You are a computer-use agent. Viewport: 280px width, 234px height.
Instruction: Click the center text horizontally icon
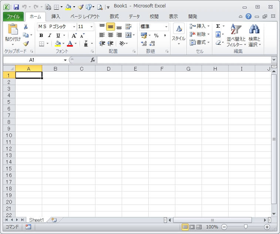(110, 35)
